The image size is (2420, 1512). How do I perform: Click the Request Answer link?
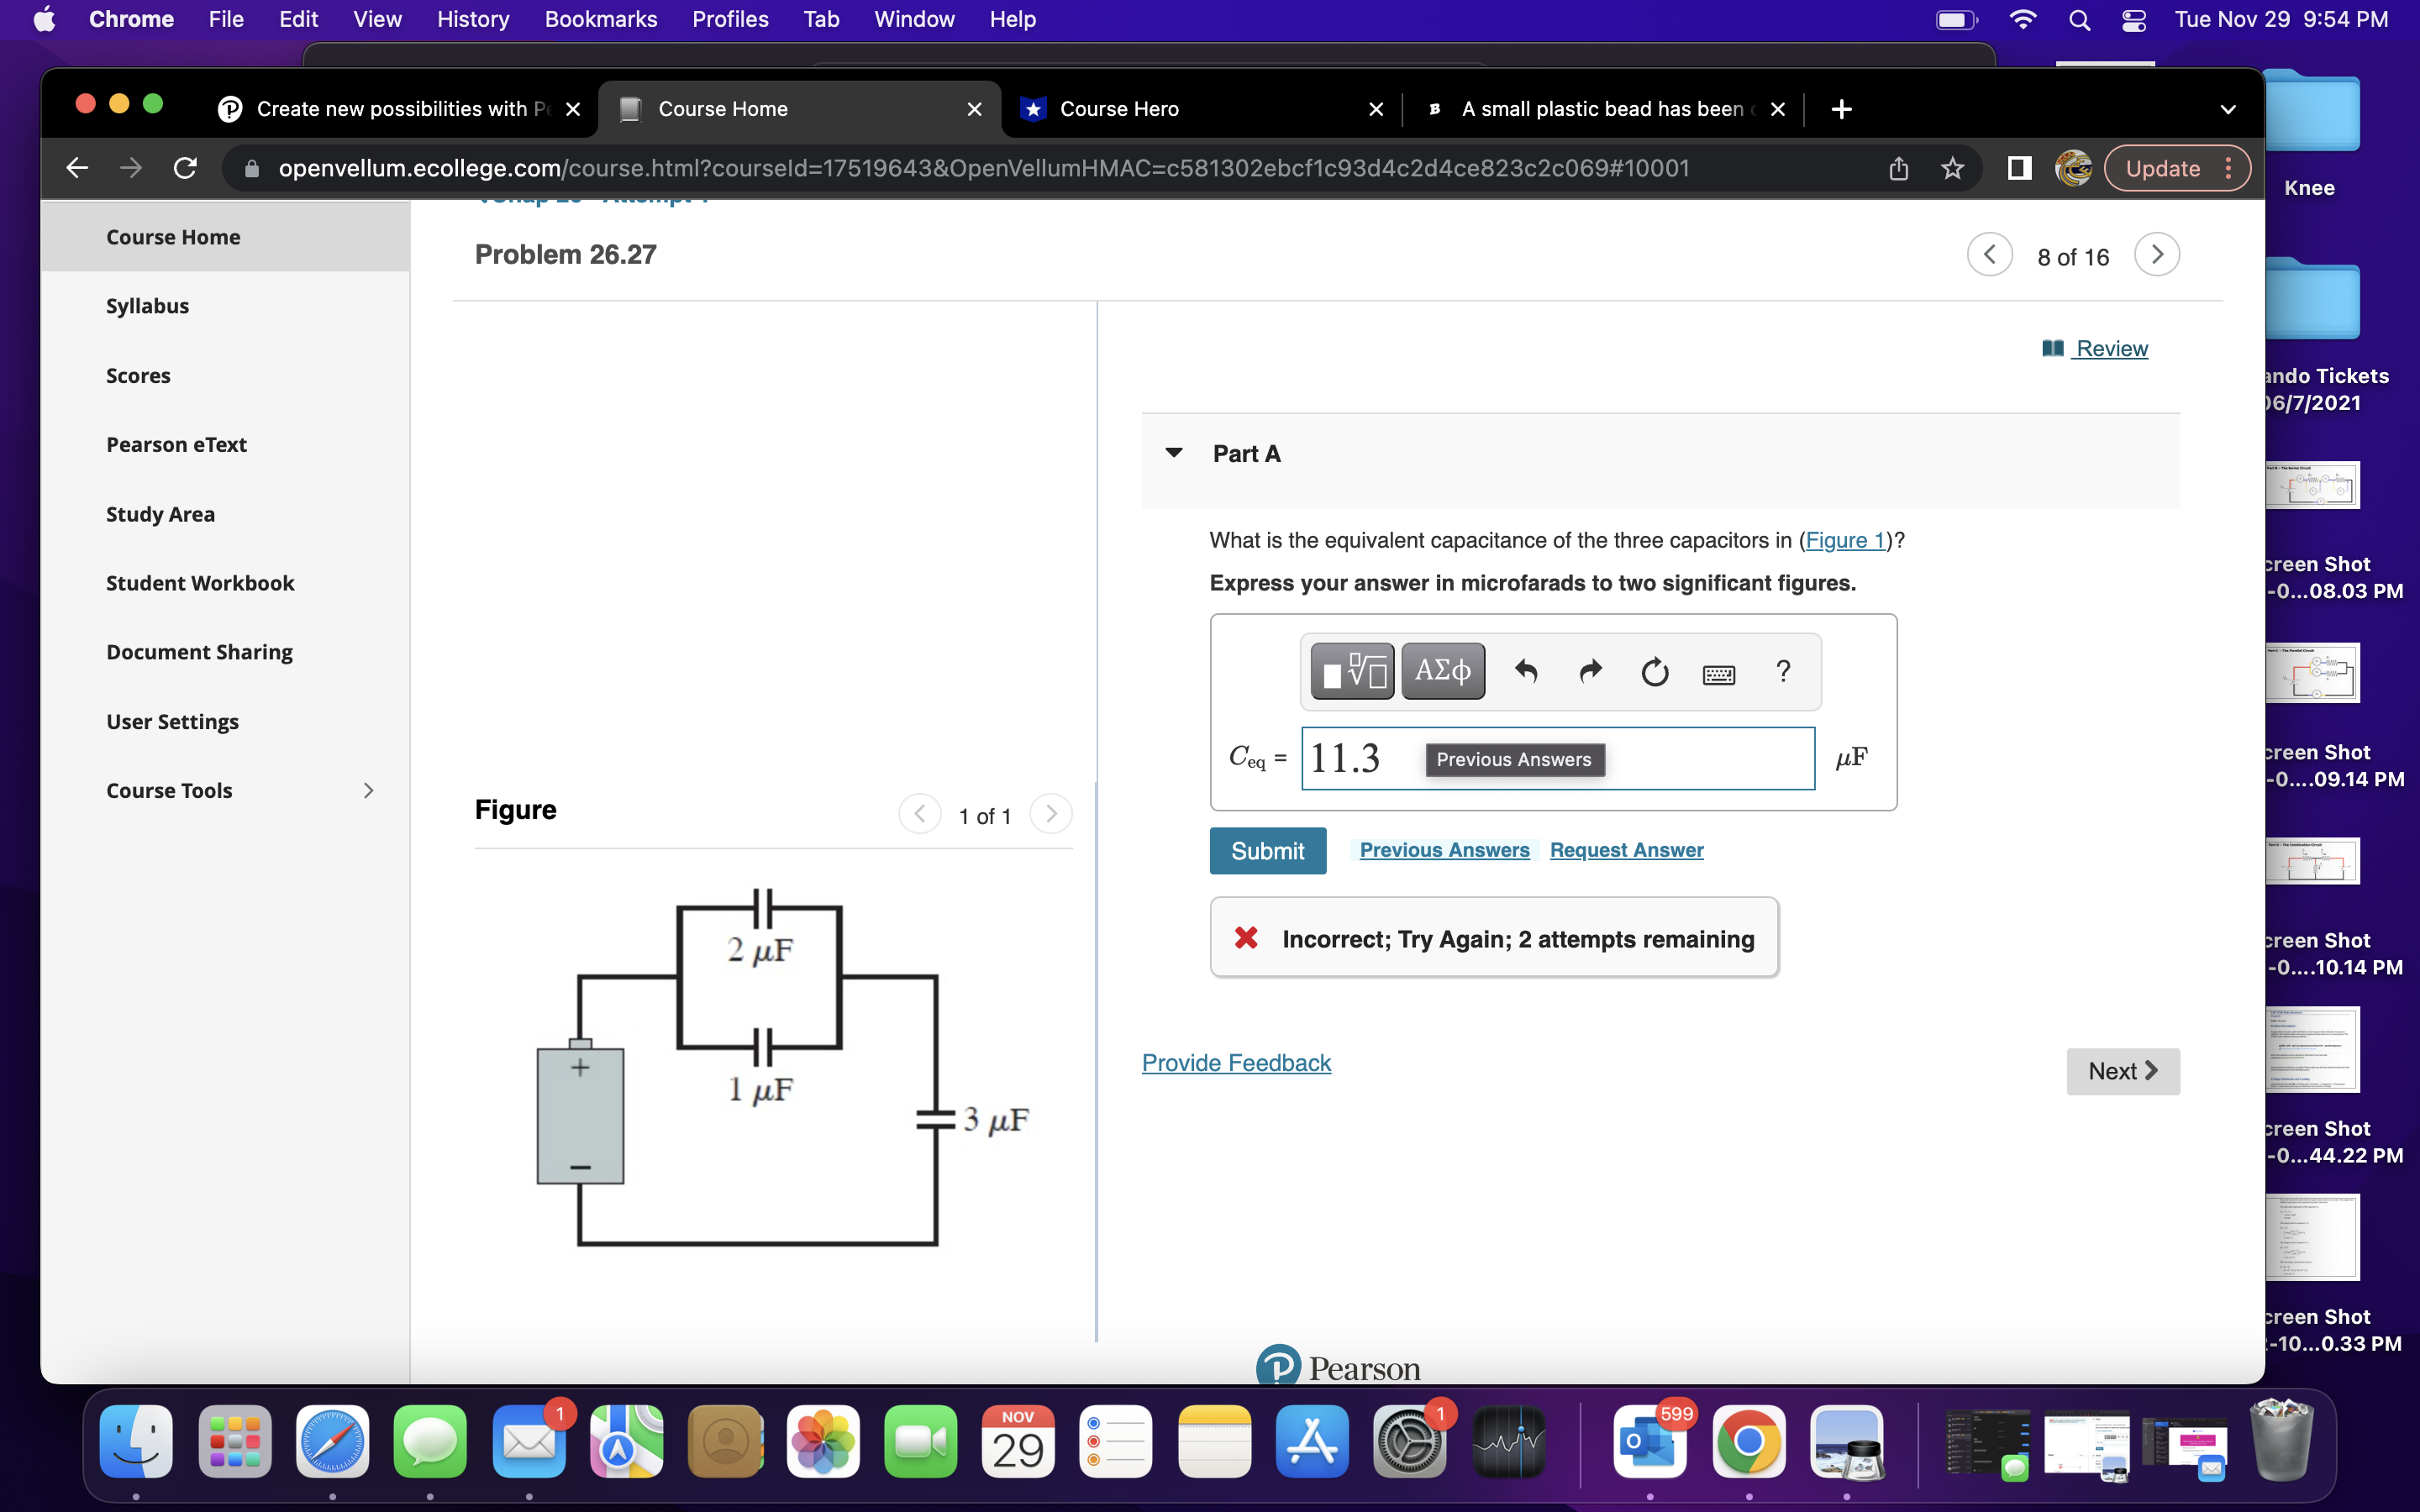point(1626,850)
